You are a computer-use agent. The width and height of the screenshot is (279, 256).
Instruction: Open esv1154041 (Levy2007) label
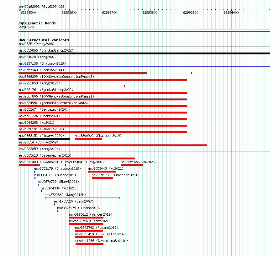(x=85, y=162)
